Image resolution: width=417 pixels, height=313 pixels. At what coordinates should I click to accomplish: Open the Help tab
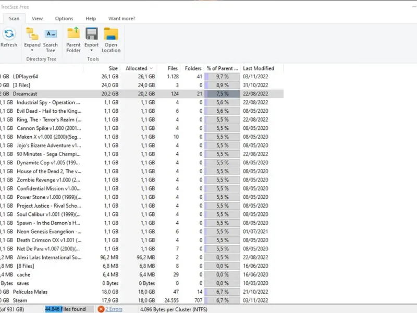pyautogui.click(x=91, y=18)
